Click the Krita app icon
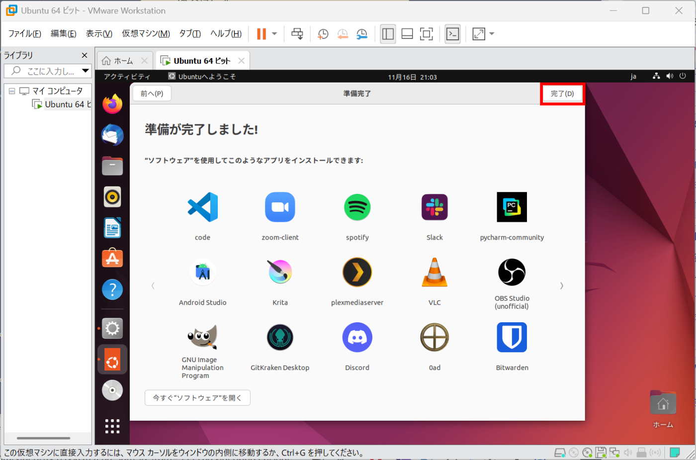This screenshot has width=696, height=460. coord(280,272)
